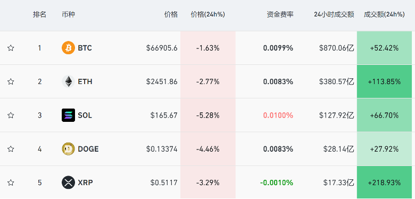Click the 排名 ranking column header
The image size is (415, 199).
pos(39,14)
